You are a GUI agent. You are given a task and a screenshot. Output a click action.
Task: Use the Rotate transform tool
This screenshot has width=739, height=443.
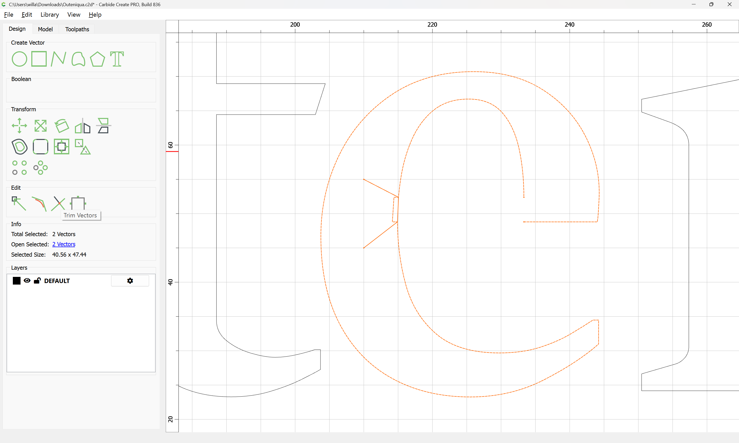(x=62, y=126)
